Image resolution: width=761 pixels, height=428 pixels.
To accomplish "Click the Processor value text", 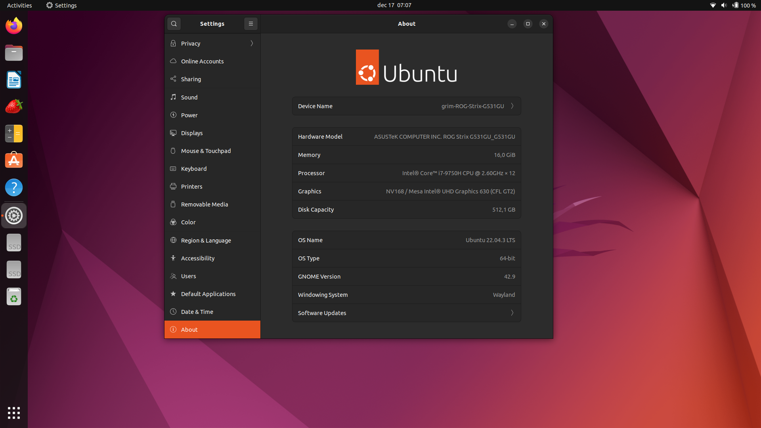I will 459,173.
